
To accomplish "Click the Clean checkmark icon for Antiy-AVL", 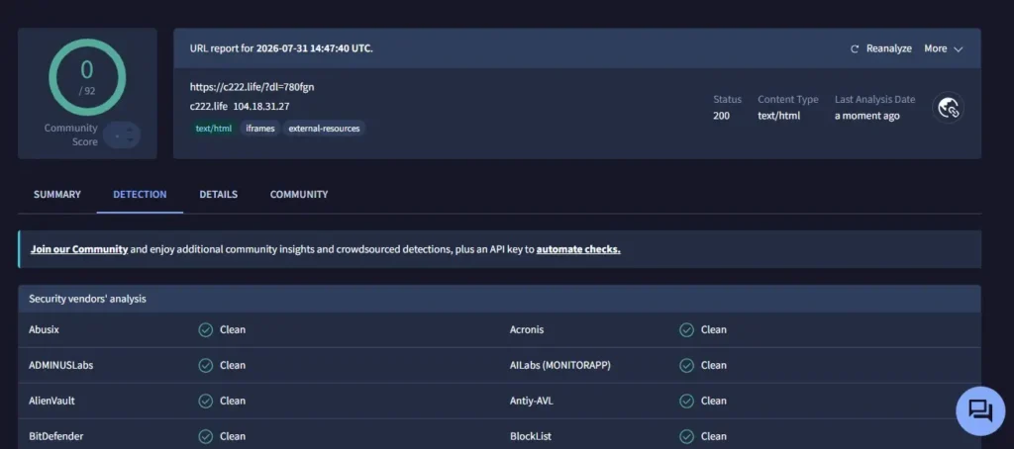I will click(687, 402).
